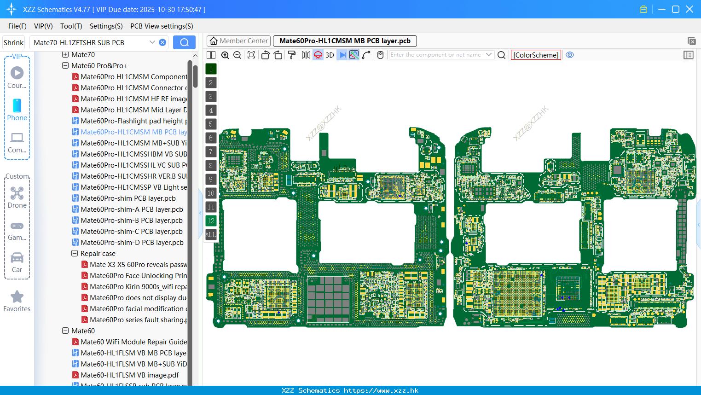Click the blue search button

[x=184, y=42]
